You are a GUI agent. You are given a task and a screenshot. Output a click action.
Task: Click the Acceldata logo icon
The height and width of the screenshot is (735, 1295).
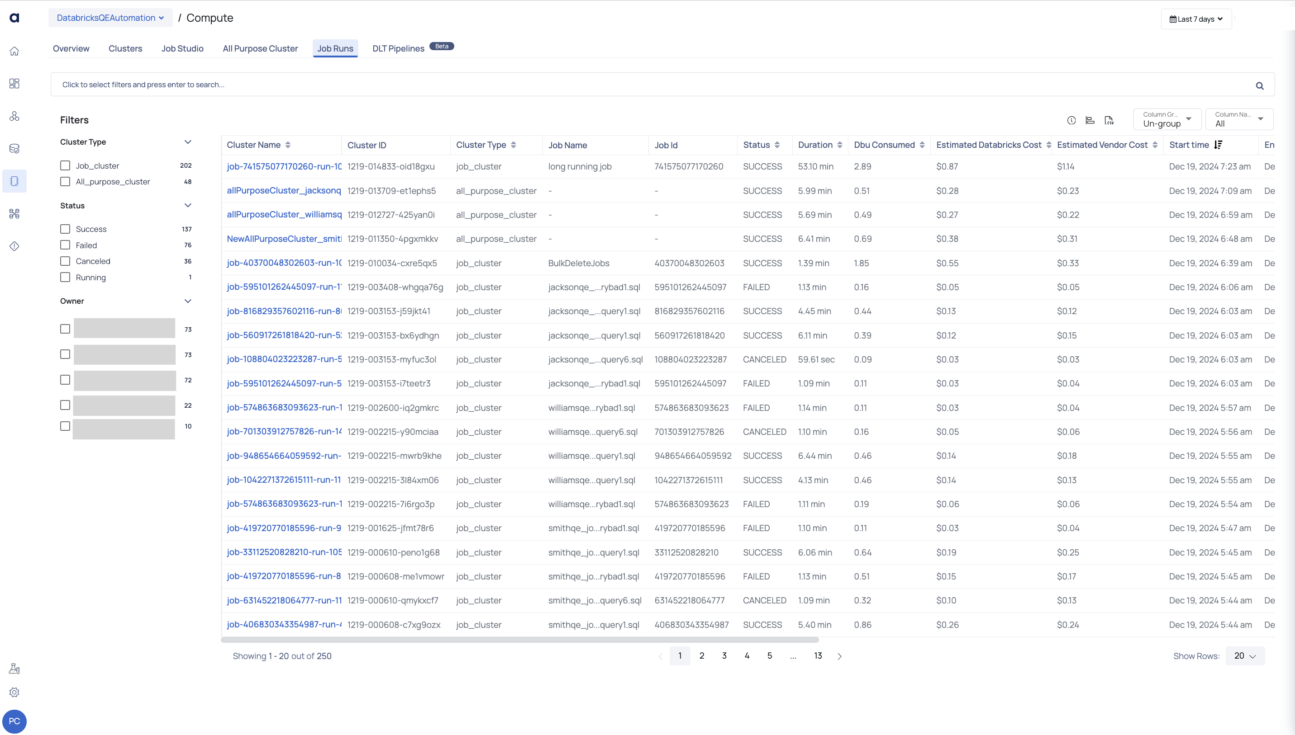pos(14,18)
